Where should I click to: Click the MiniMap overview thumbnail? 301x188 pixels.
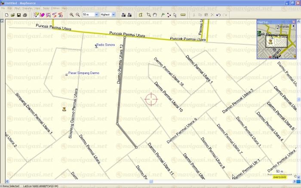(276, 41)
